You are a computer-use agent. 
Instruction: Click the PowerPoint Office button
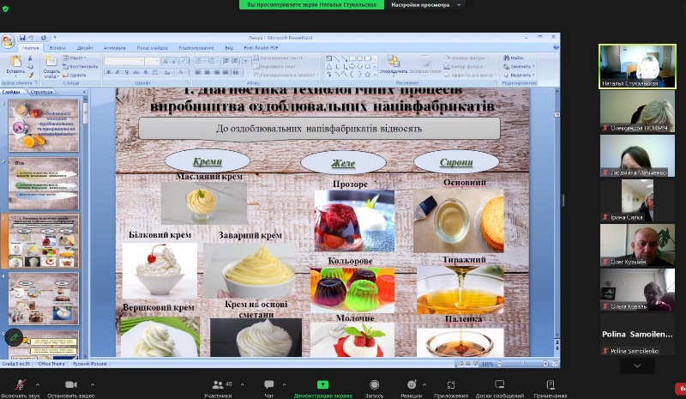pyautogui.click(x=8, y=42)
